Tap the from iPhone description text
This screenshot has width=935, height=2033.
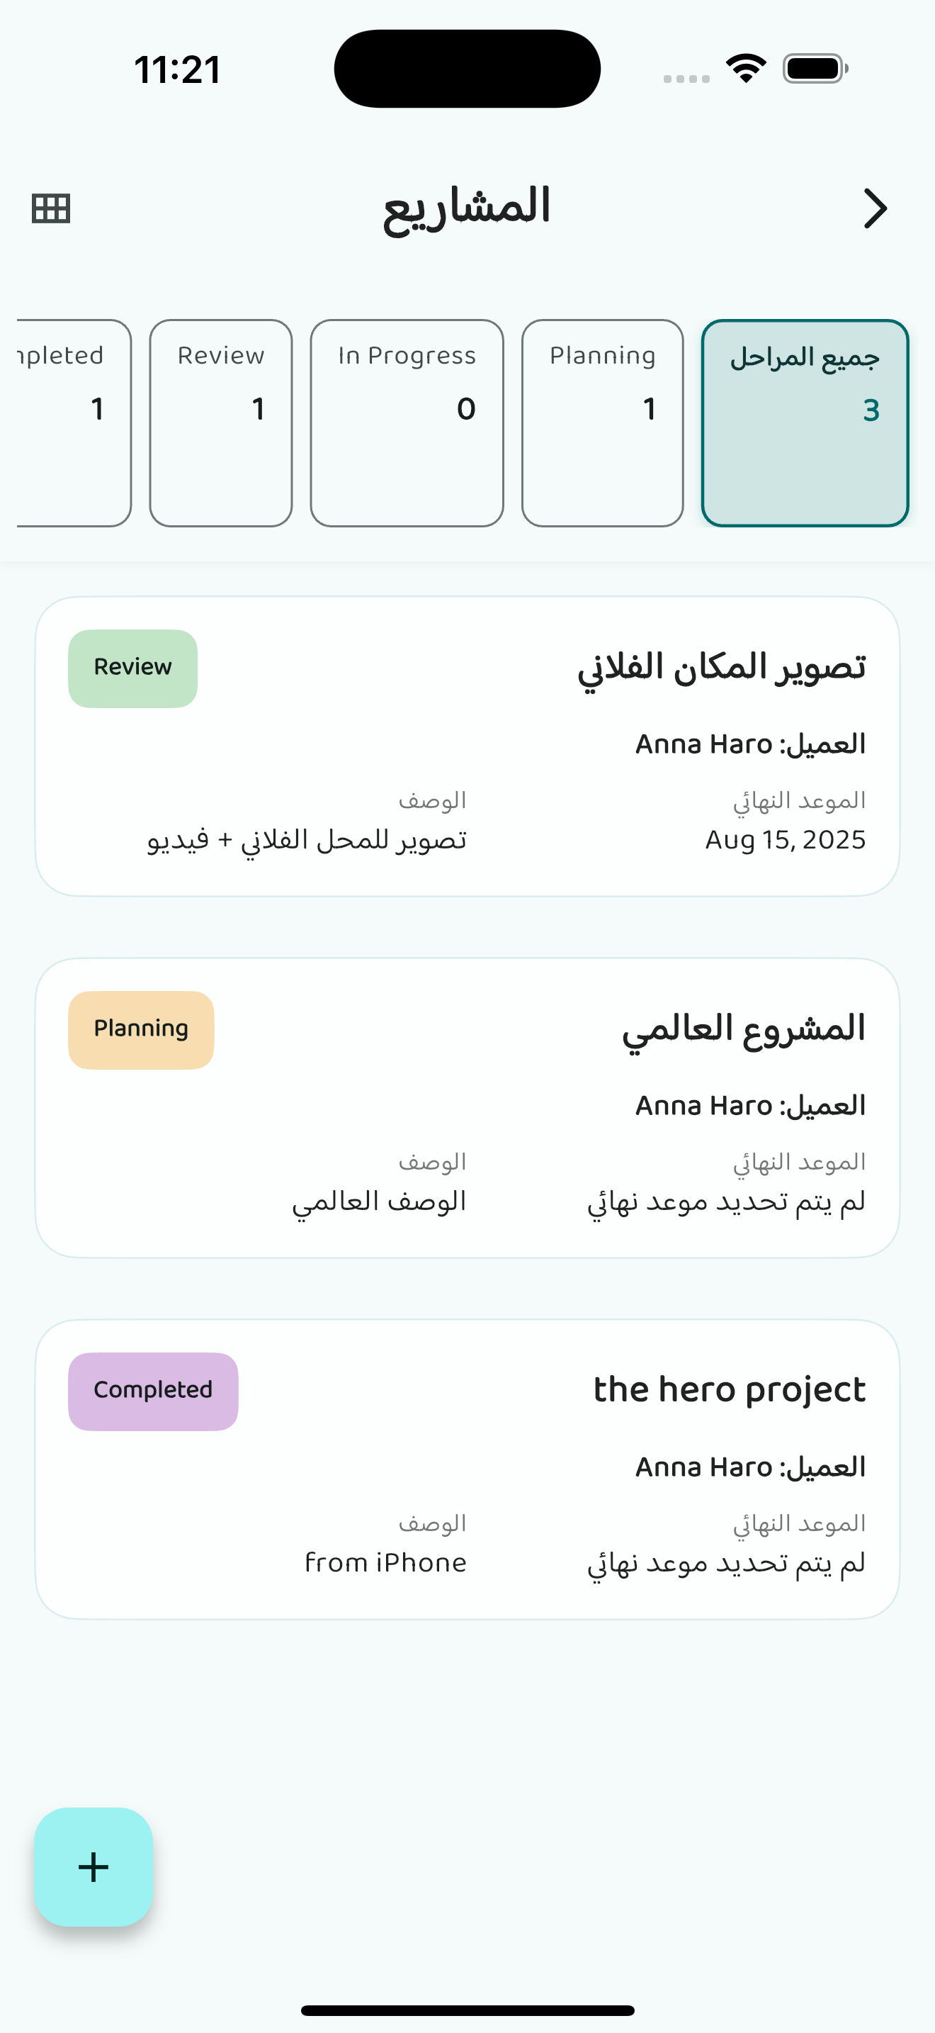[x=385, y=1562]
